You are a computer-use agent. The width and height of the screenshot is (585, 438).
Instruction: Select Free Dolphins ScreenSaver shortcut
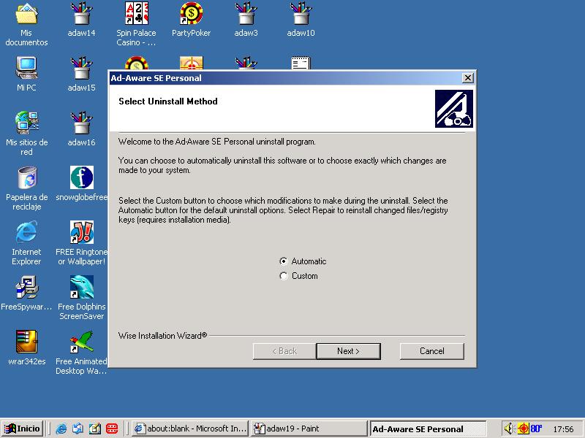tap(81, 298)
